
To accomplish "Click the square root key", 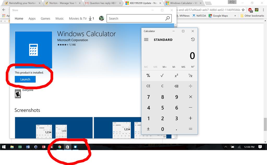I will [162, 75].
